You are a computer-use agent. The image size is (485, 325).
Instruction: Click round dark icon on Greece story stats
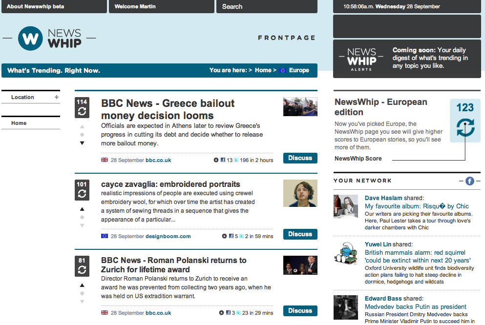coord(216,160)
